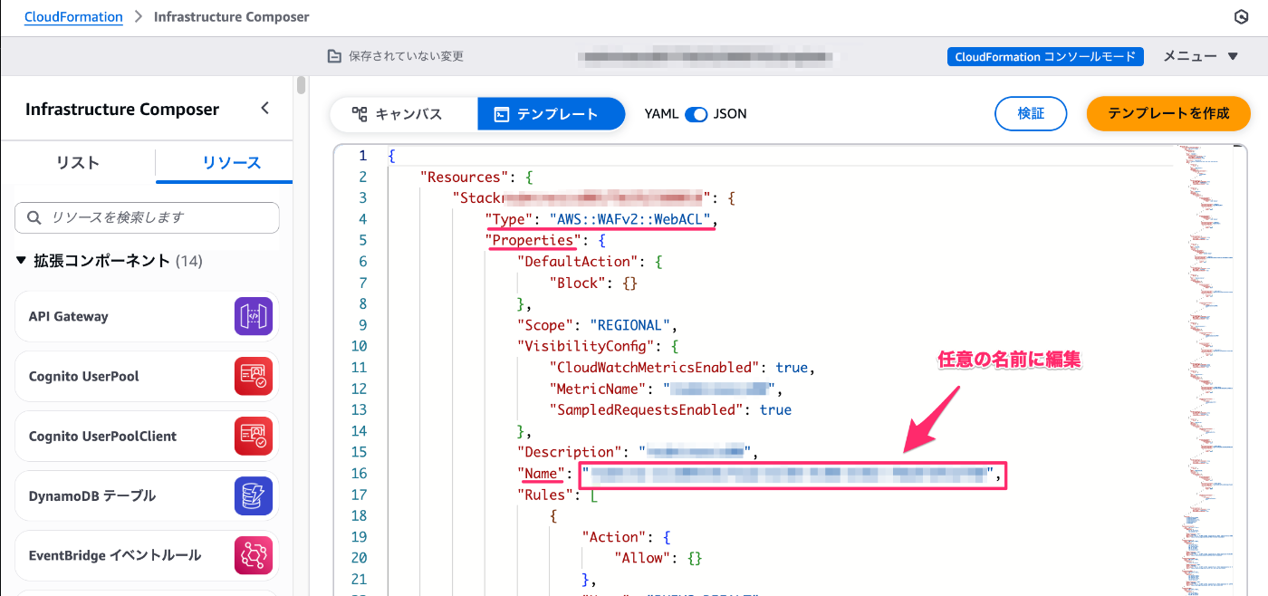Click the search magnifier icon
The width and height of the screenshot is (1268, 596).
[x=34, y=217]
